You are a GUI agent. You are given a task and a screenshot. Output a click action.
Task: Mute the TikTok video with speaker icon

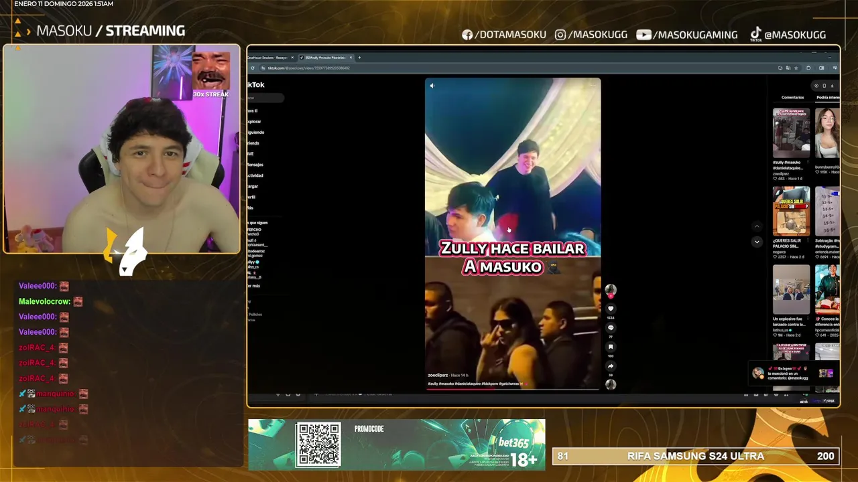point(432,86)
